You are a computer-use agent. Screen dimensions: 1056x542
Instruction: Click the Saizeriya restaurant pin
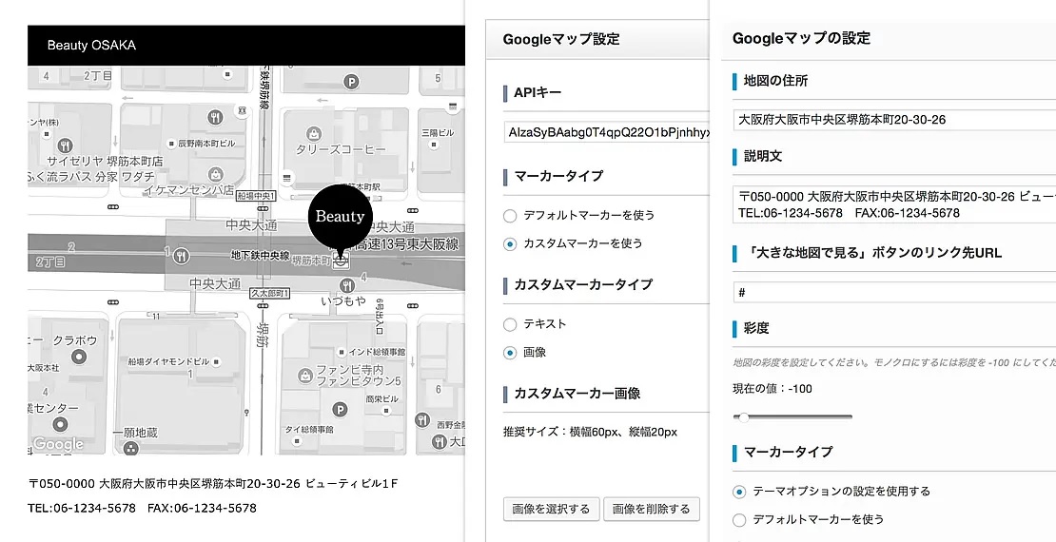tap(66, 145)
